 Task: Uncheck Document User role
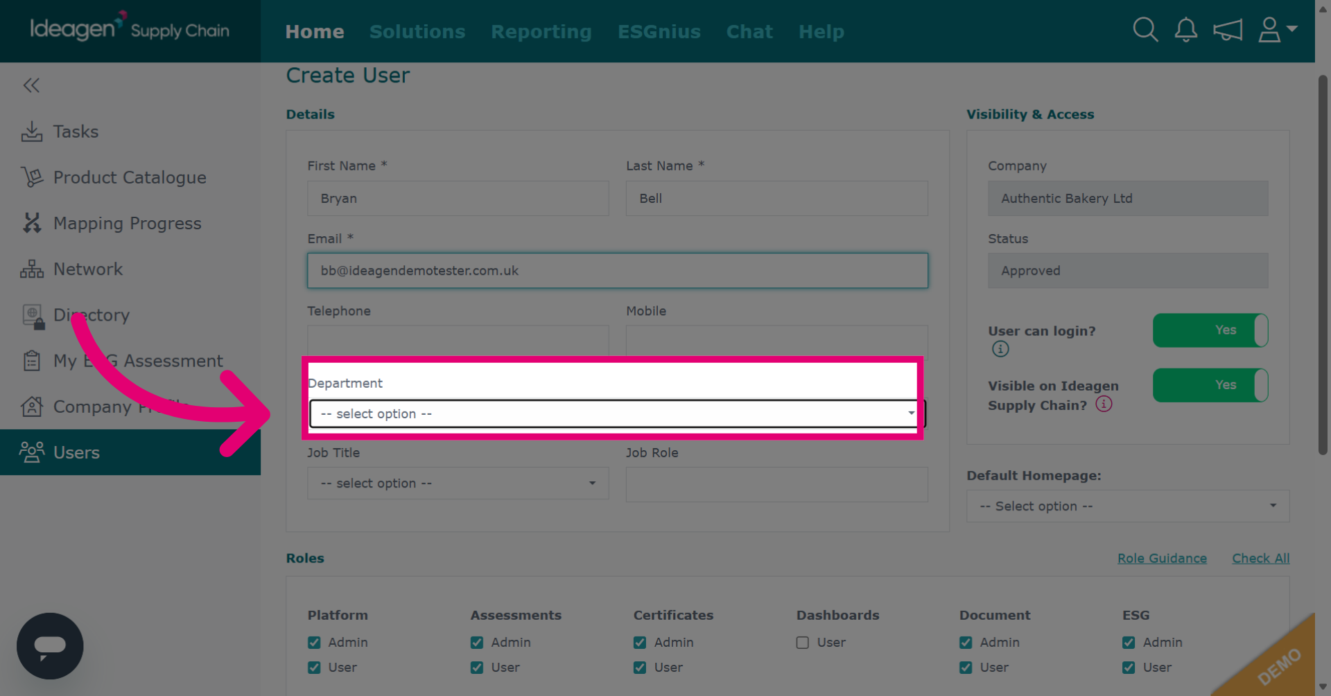[966, 668]
